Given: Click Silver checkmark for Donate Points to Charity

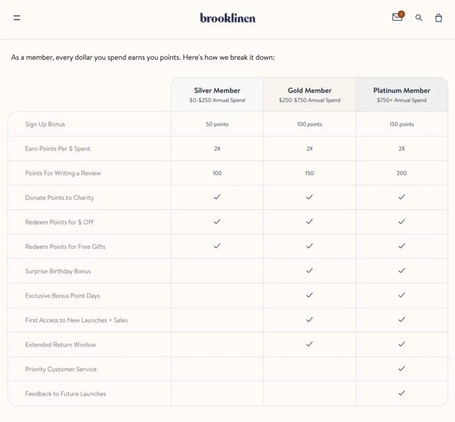Looking at the screenshot, I should point(217,197).
